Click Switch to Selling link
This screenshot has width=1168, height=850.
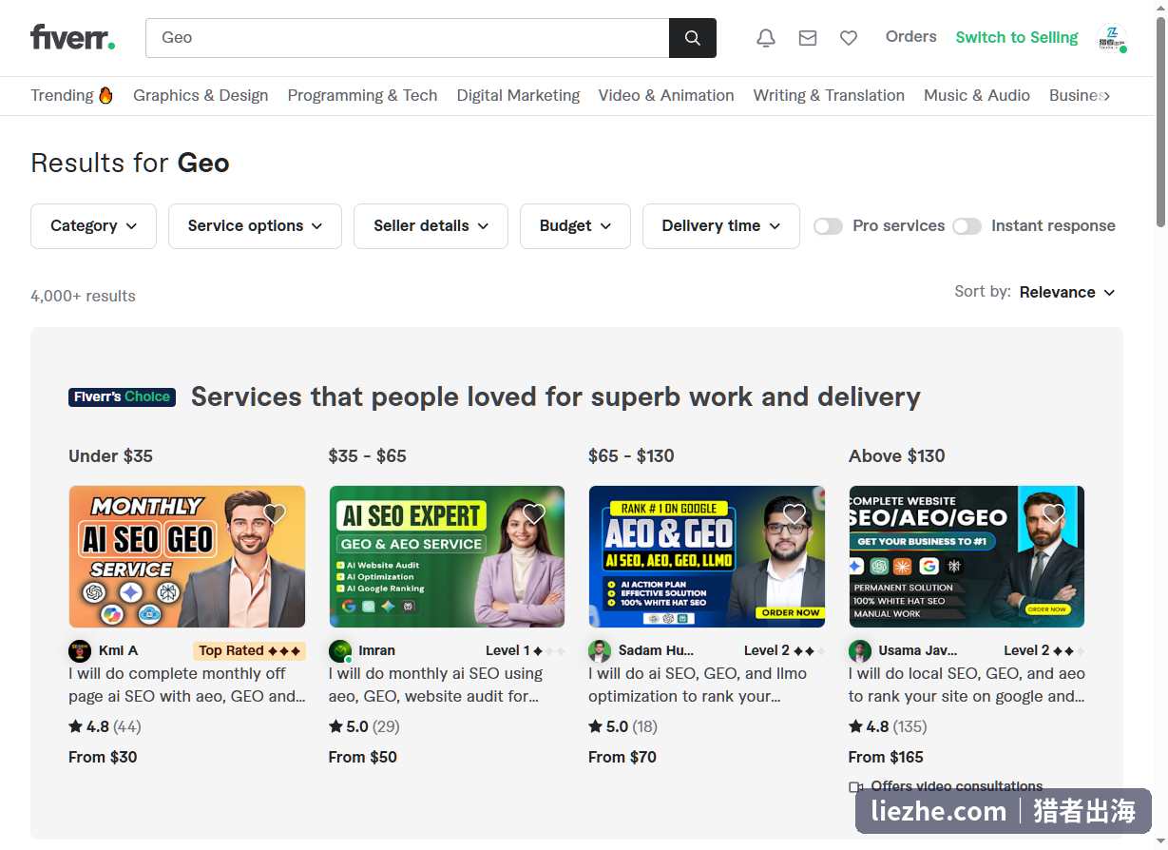click(1017, 37)
